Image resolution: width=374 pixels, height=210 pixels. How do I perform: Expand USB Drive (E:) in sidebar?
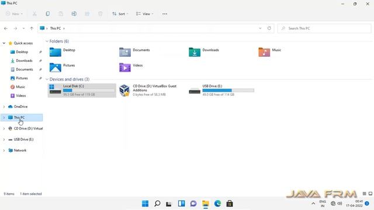(4, 139)
